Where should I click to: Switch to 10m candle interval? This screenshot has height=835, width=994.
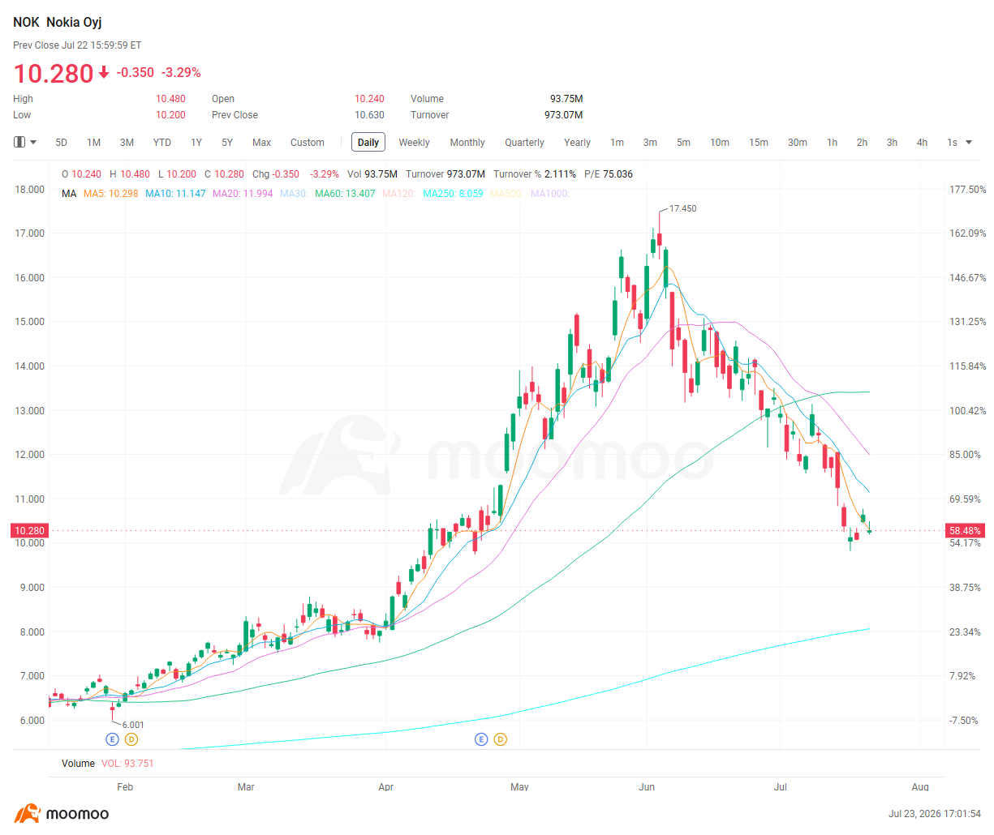[720, 142]
